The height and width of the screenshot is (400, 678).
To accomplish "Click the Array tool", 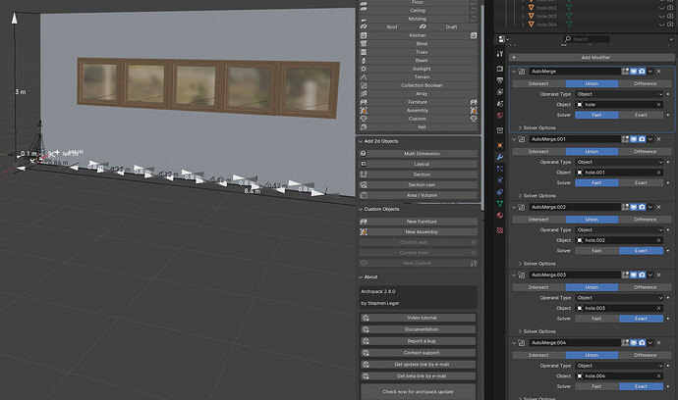I will 418,94.
